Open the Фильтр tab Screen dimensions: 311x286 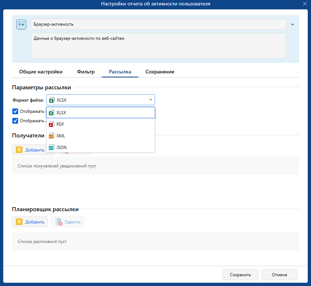86,72
